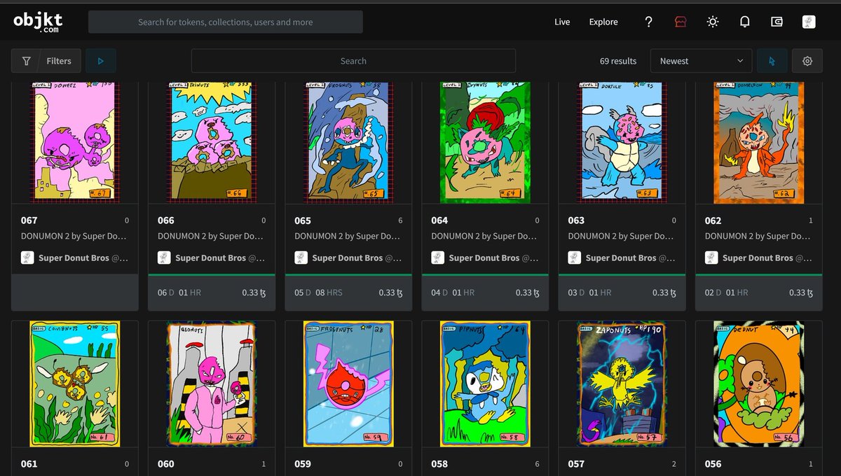Open the token 060 card artwork
Image resolution: width=841 pixels, height=476 pixels.
(212, 384)
